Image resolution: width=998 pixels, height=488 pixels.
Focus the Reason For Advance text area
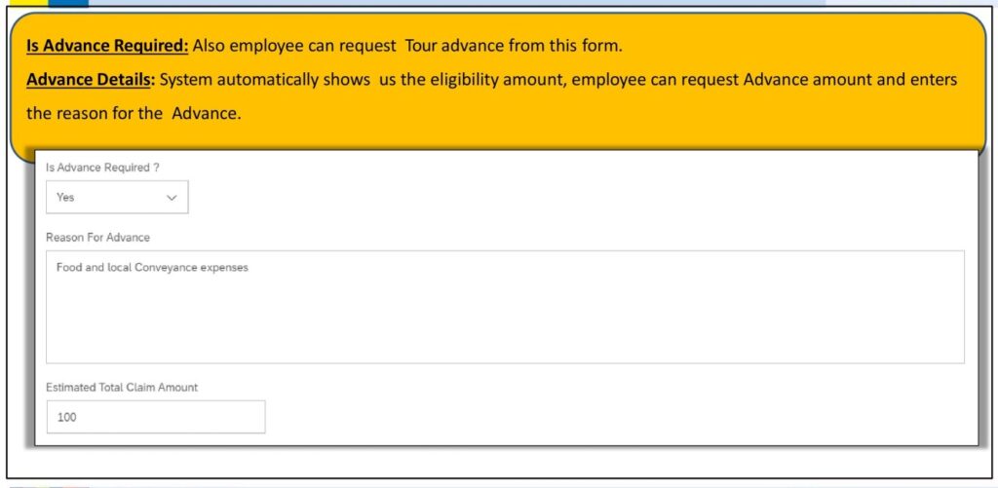point(505,307)
